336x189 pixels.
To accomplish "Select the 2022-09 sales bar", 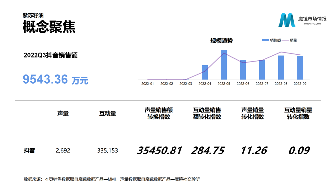I will click(300, 68).
